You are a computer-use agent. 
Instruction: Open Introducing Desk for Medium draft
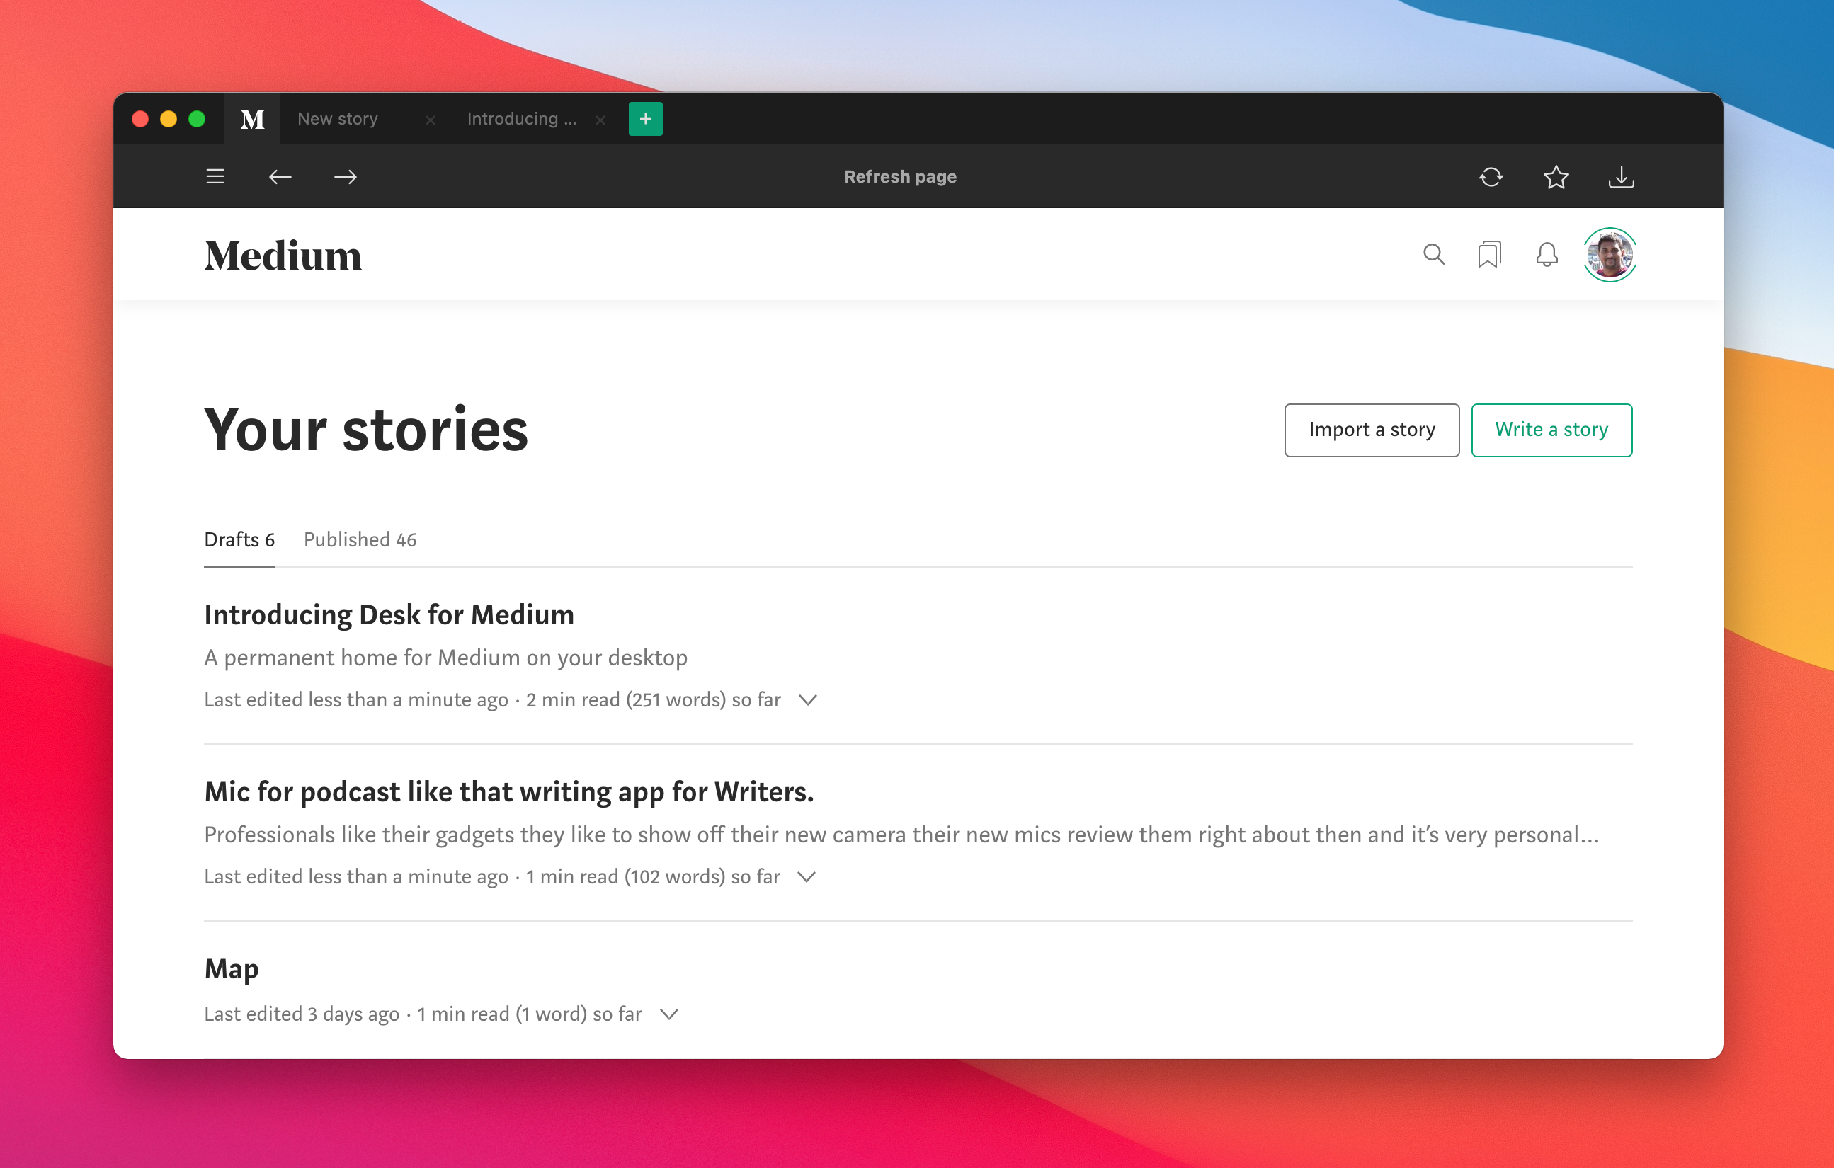(x=389, y=614)
